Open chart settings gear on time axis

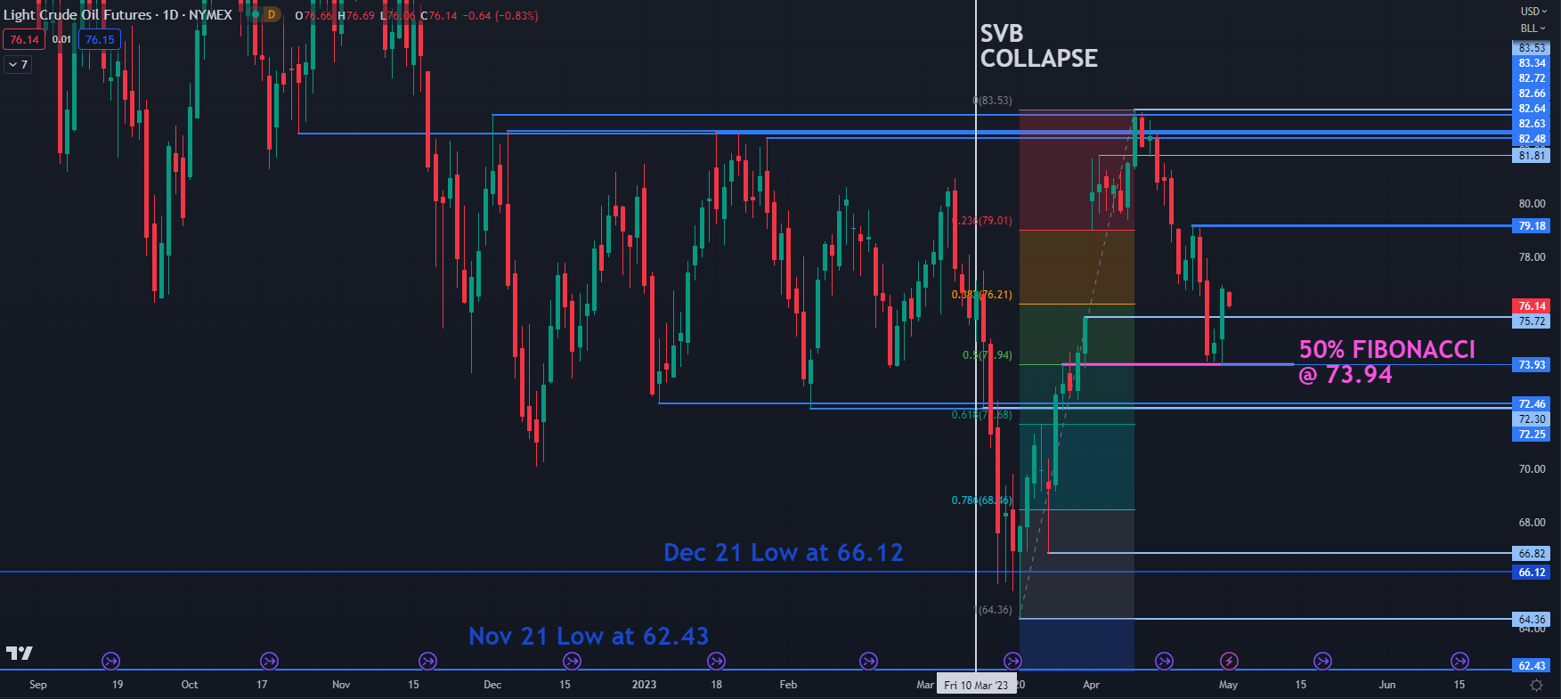pyautogui.click(x=1536, y=685)
